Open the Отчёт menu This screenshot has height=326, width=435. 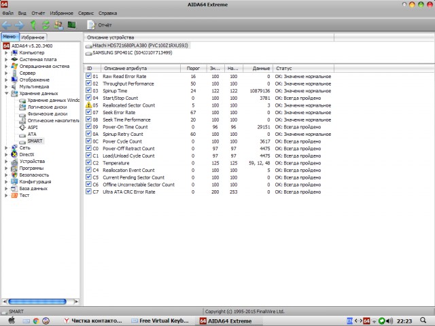pyautogui.click(x=38, y=13)
